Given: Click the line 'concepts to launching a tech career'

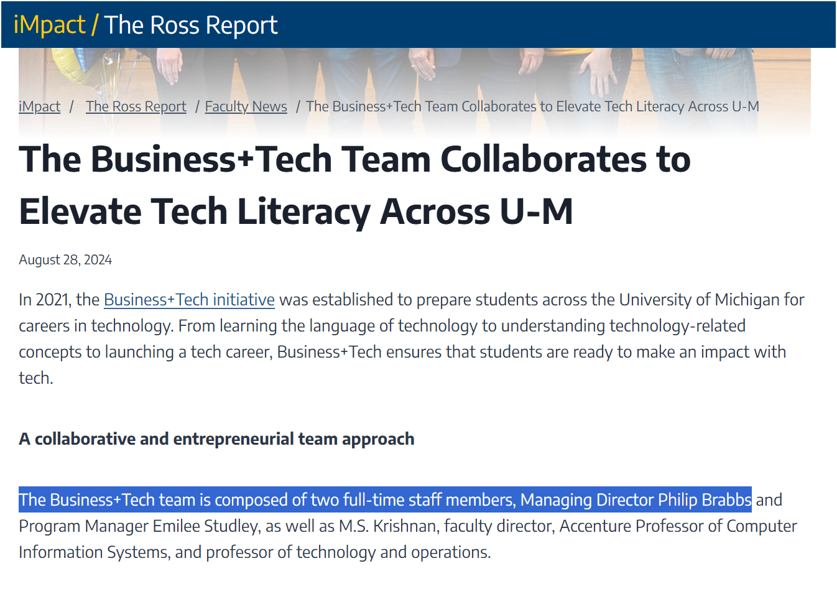Looking at the screenshot, I should click(402, 352).
